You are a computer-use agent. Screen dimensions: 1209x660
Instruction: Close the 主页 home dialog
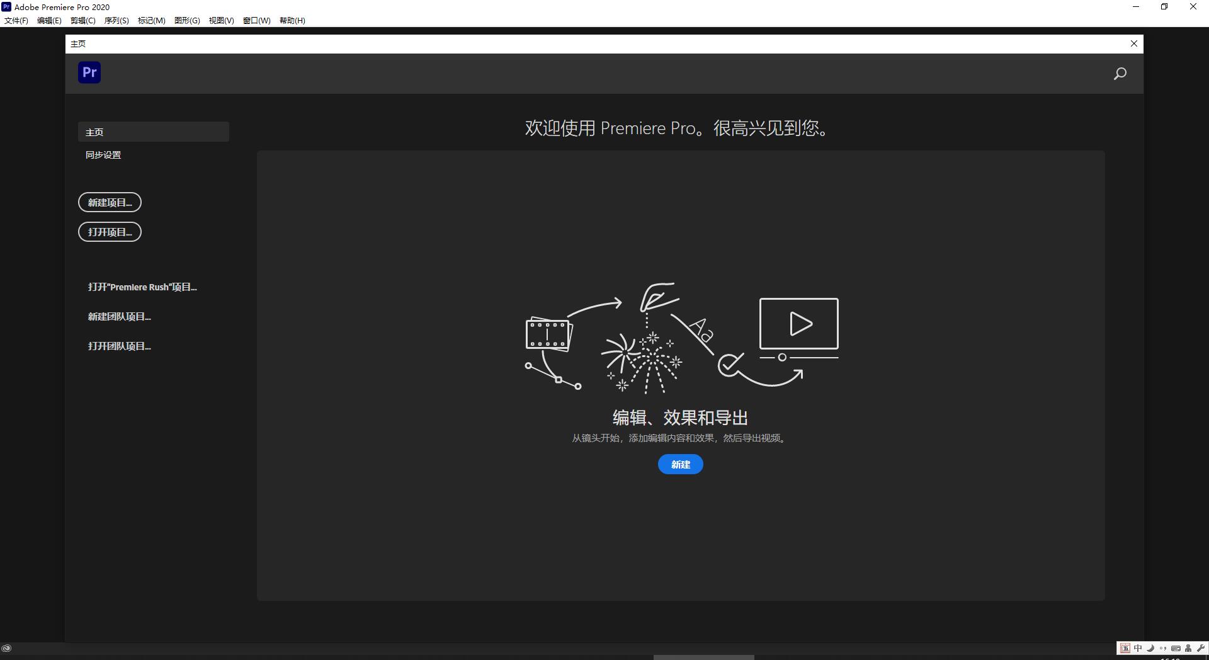tap(1134, 43)
